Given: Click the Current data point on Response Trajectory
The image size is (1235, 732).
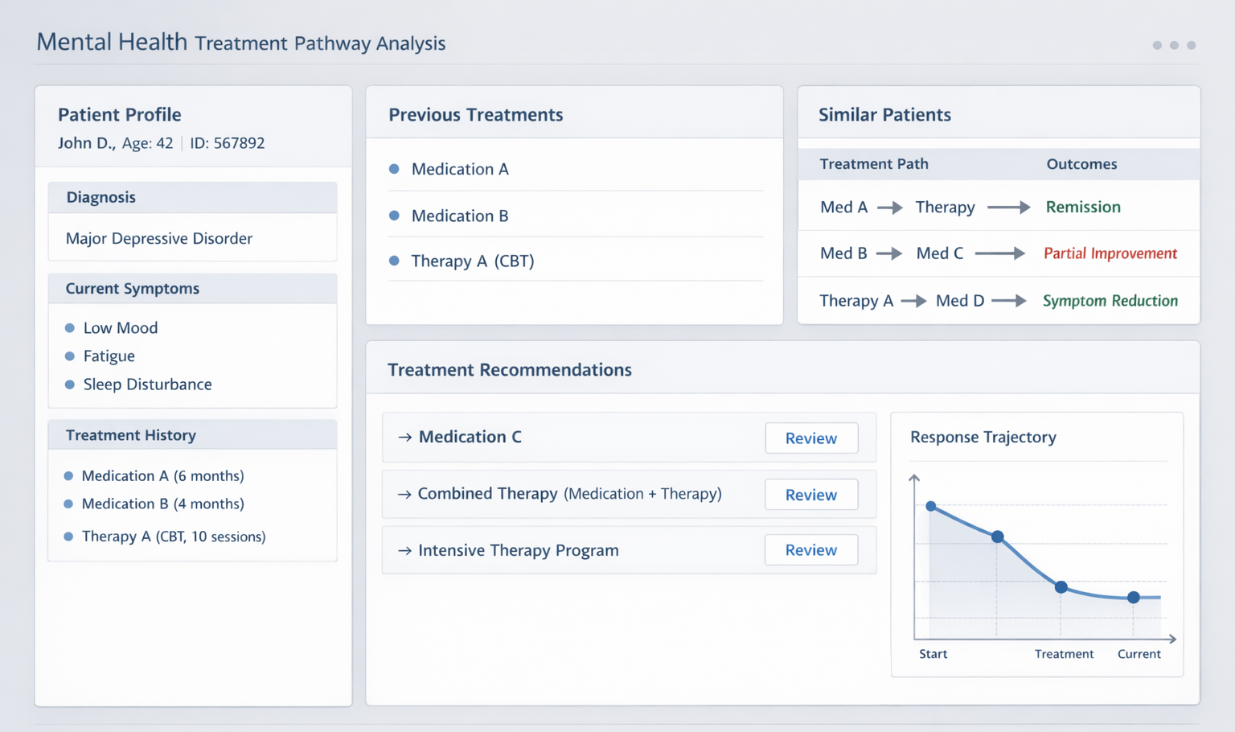Looking at the screenshot, I should pyautogui.click(x=1133, y=597).
